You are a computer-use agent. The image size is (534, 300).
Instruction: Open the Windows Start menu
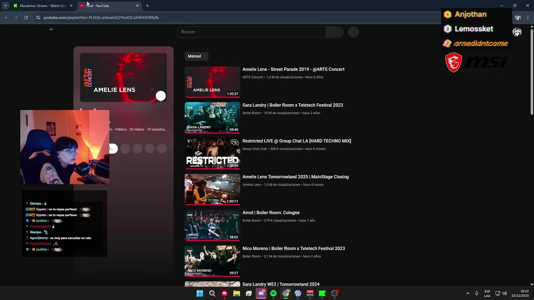tap(200, 293)
